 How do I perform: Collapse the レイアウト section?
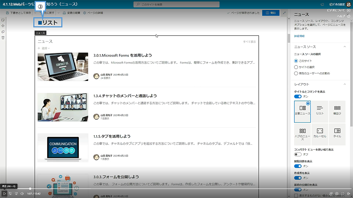[345, 84]
